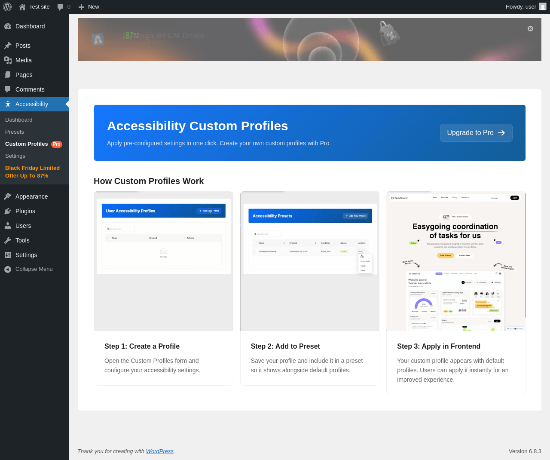Select Custom Profiles Pro submenu item
Image resolution: width=550 pixels, height=460 pixels.
click(x=34, y=144)
